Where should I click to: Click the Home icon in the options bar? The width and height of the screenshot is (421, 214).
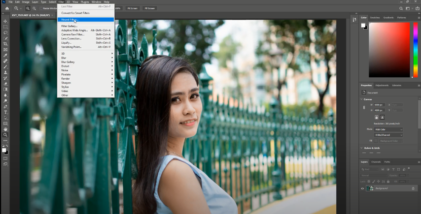click(x=6, y=8)
